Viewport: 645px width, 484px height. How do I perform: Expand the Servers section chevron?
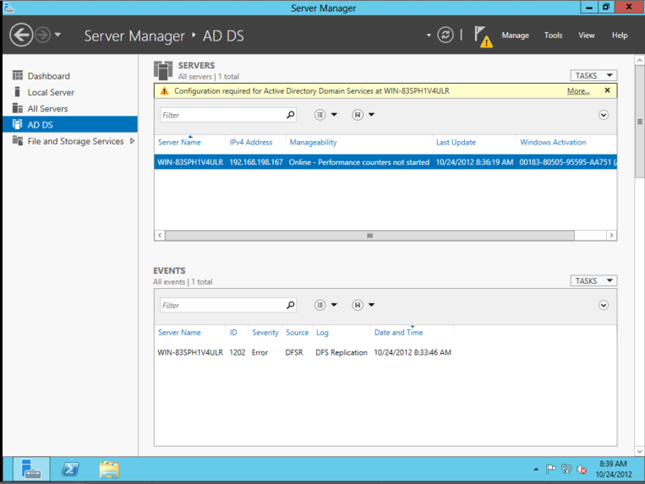(604, 115)
